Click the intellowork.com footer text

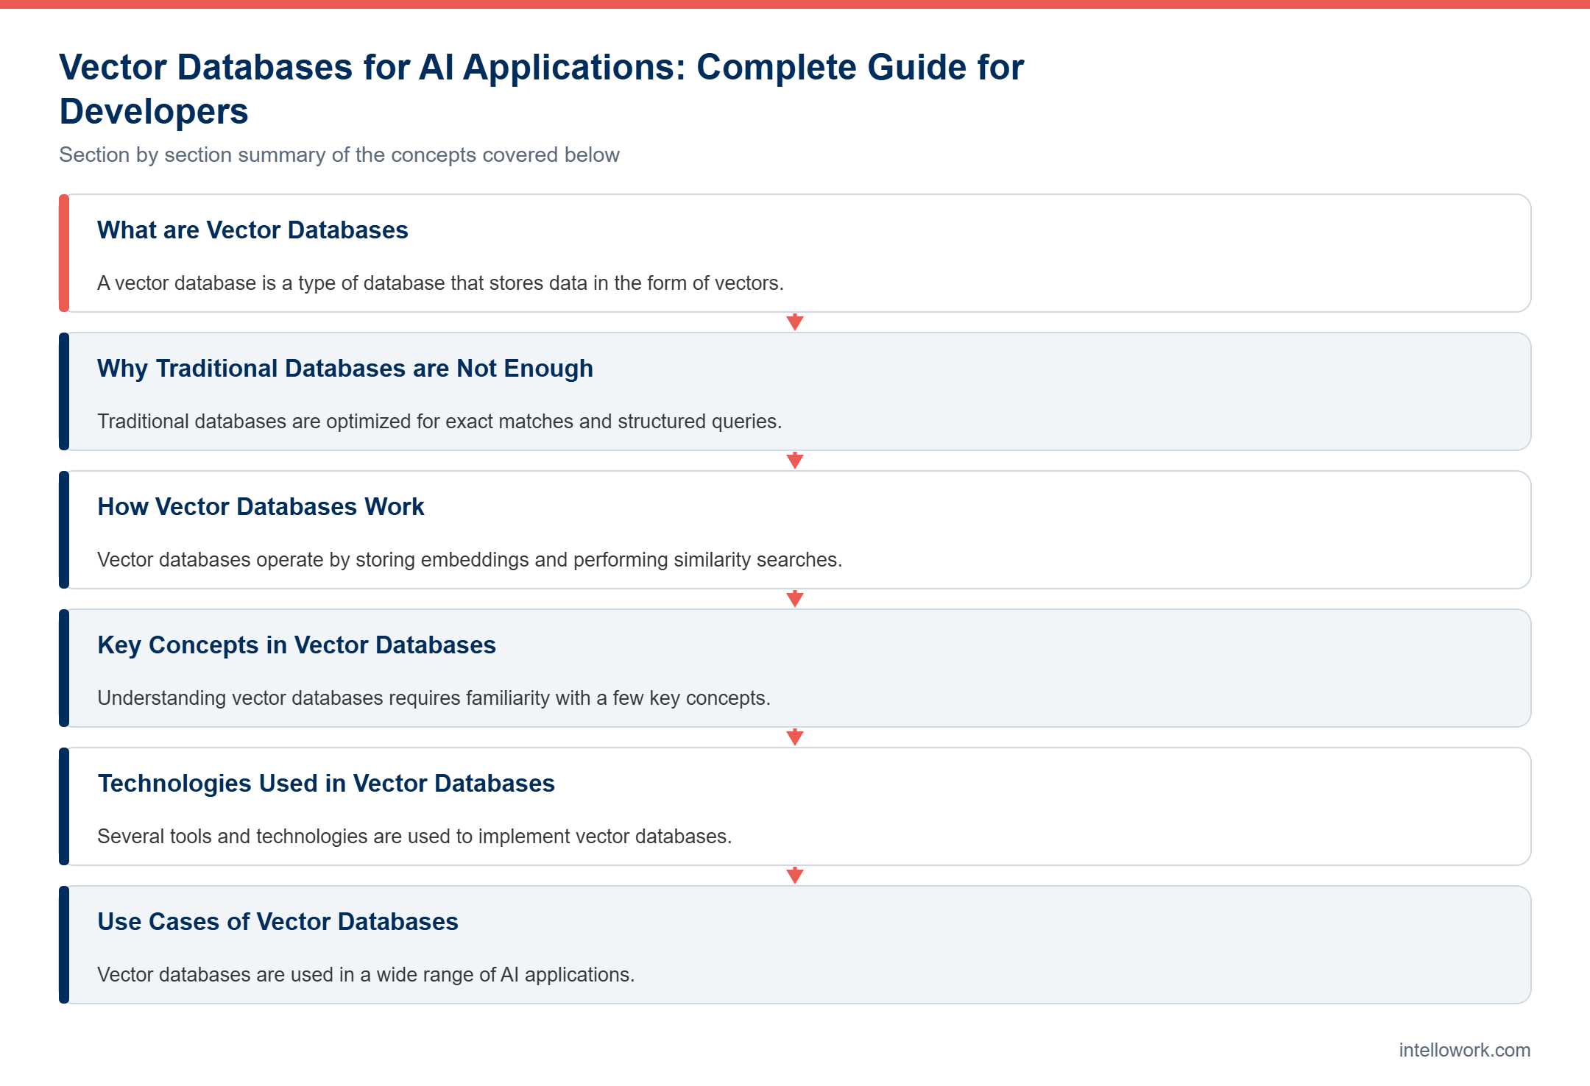pos(1464,1050)
